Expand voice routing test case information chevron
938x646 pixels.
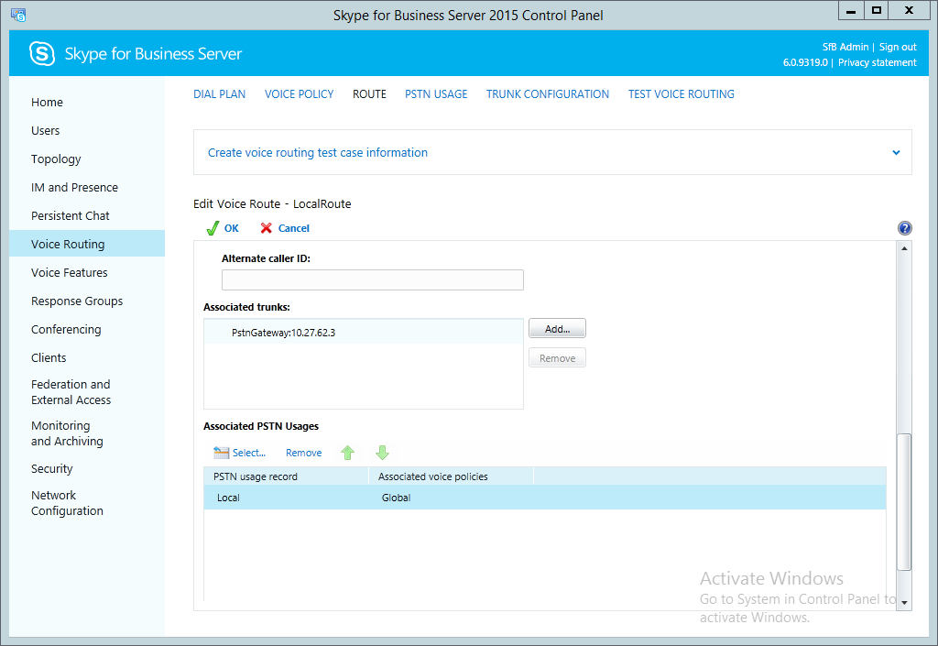click(896, 153)
